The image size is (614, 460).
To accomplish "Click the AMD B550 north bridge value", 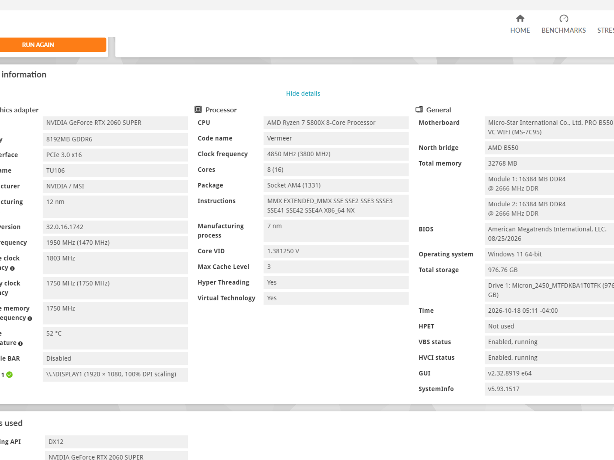I will tap(549, 148).
